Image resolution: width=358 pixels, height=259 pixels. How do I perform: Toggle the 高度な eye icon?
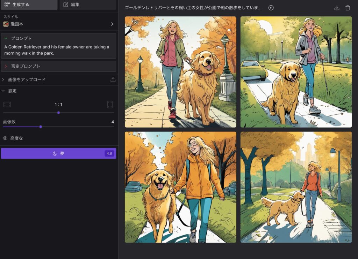pos(5,138)
